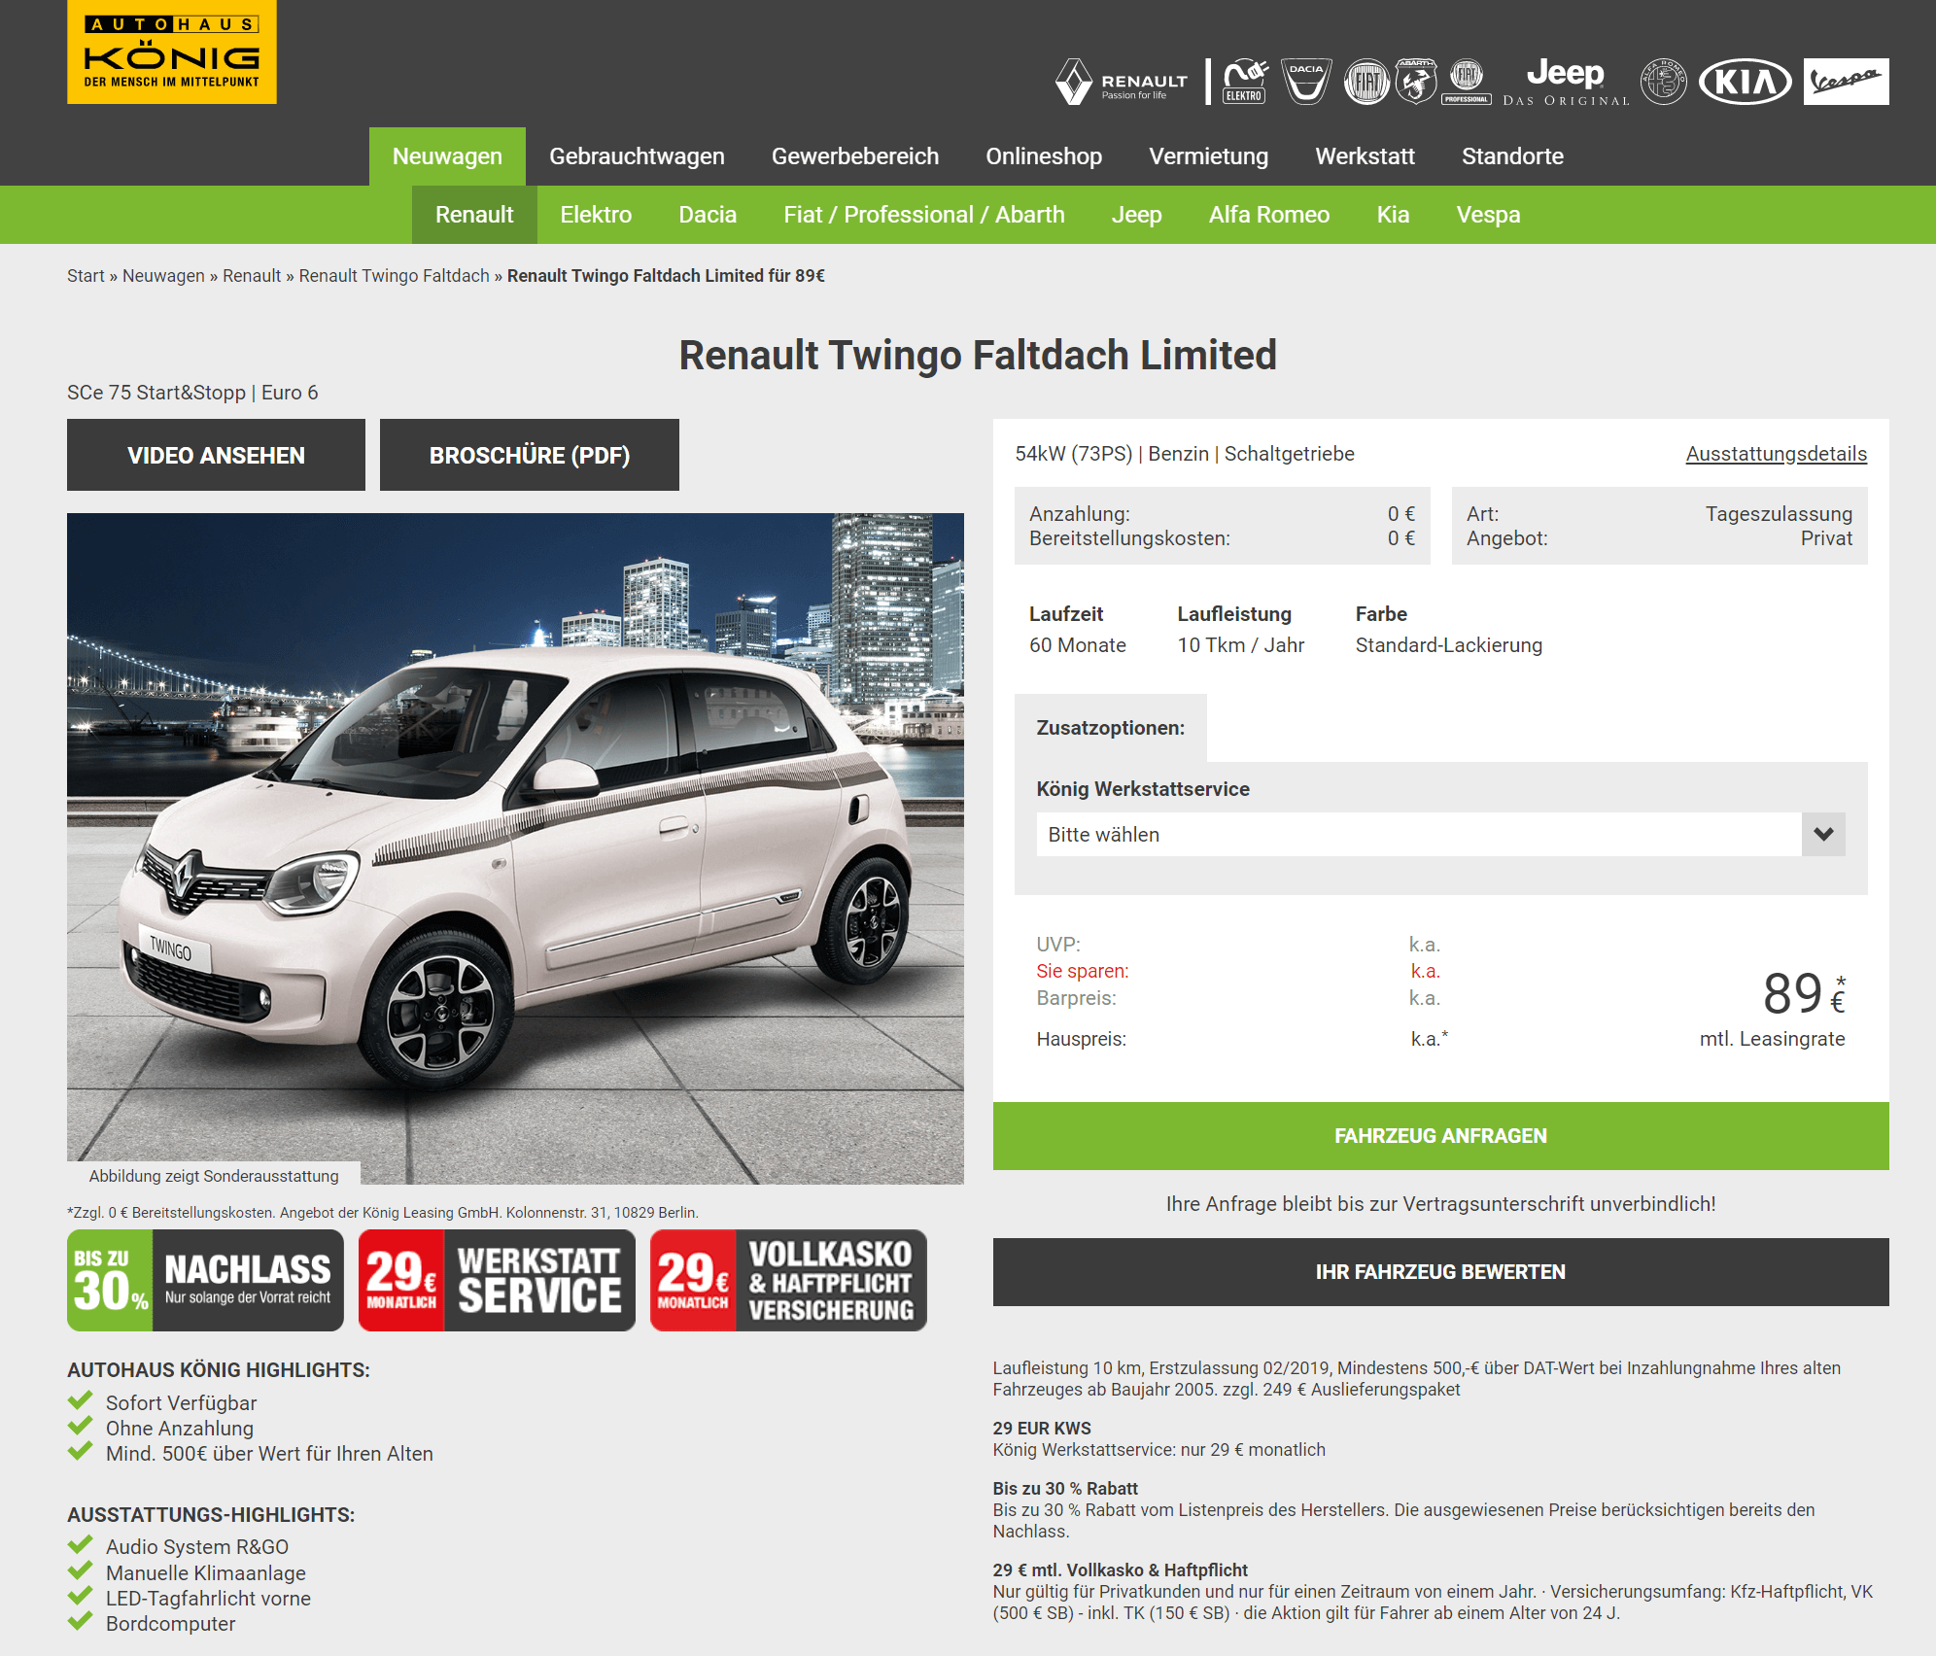Open Renault Twingo Faltdach breadcrumb
This screenshot has height=1656, width=1936.
[x=394, y=276]
